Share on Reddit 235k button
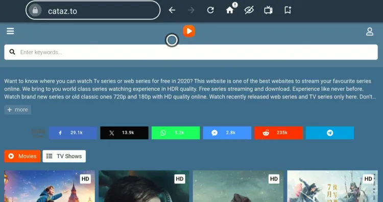Screen dimensions: 383x202 click(x=278, y=133)
